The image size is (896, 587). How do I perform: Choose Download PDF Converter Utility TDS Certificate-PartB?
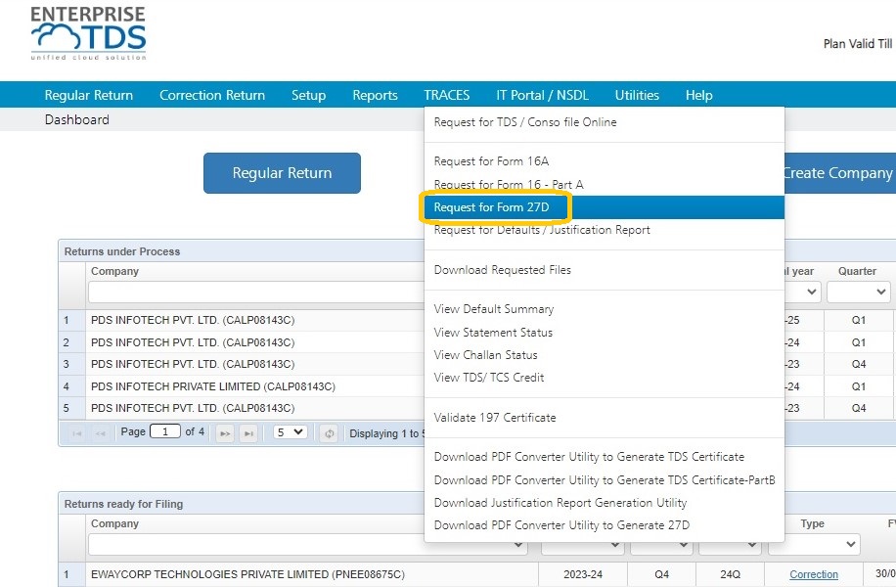(x=605, y=480)
